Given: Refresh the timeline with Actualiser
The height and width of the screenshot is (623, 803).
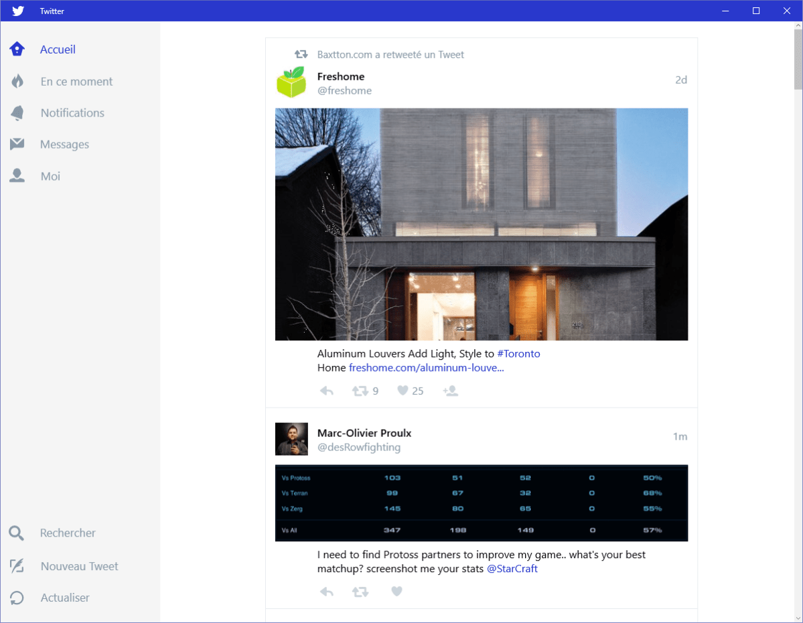Looking at the screenshot, I should pos(65,598).
